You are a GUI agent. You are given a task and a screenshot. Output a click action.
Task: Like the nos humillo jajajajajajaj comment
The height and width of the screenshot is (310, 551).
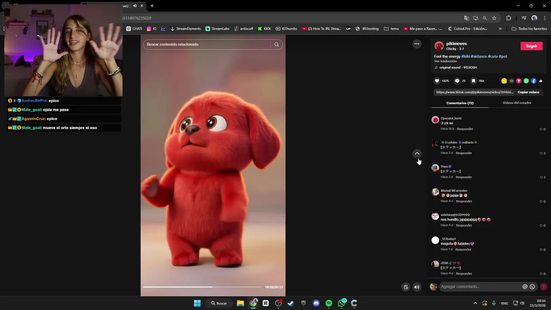tap(541, 226)
